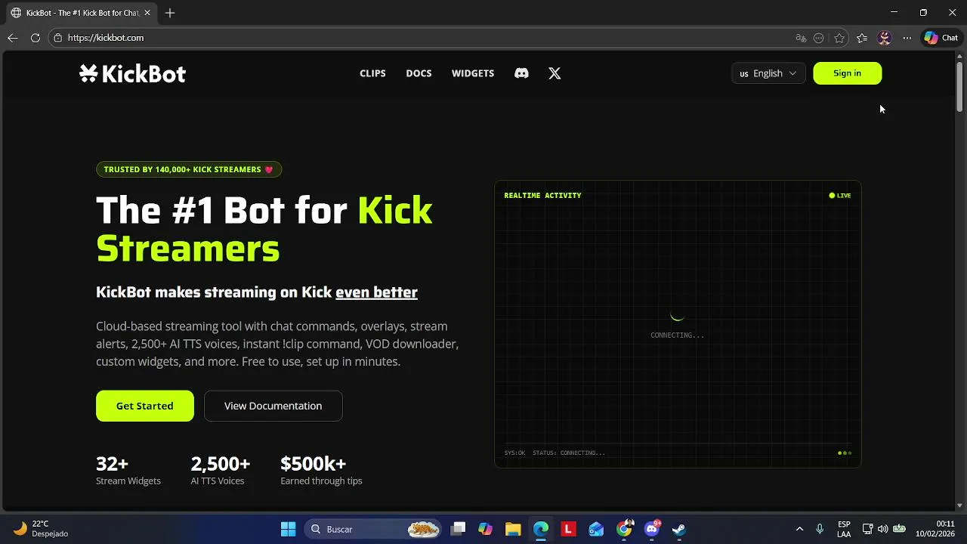Open the X (Twitter) icon link
Viewport: 967px width, 544px height.
tap(555, 73)
